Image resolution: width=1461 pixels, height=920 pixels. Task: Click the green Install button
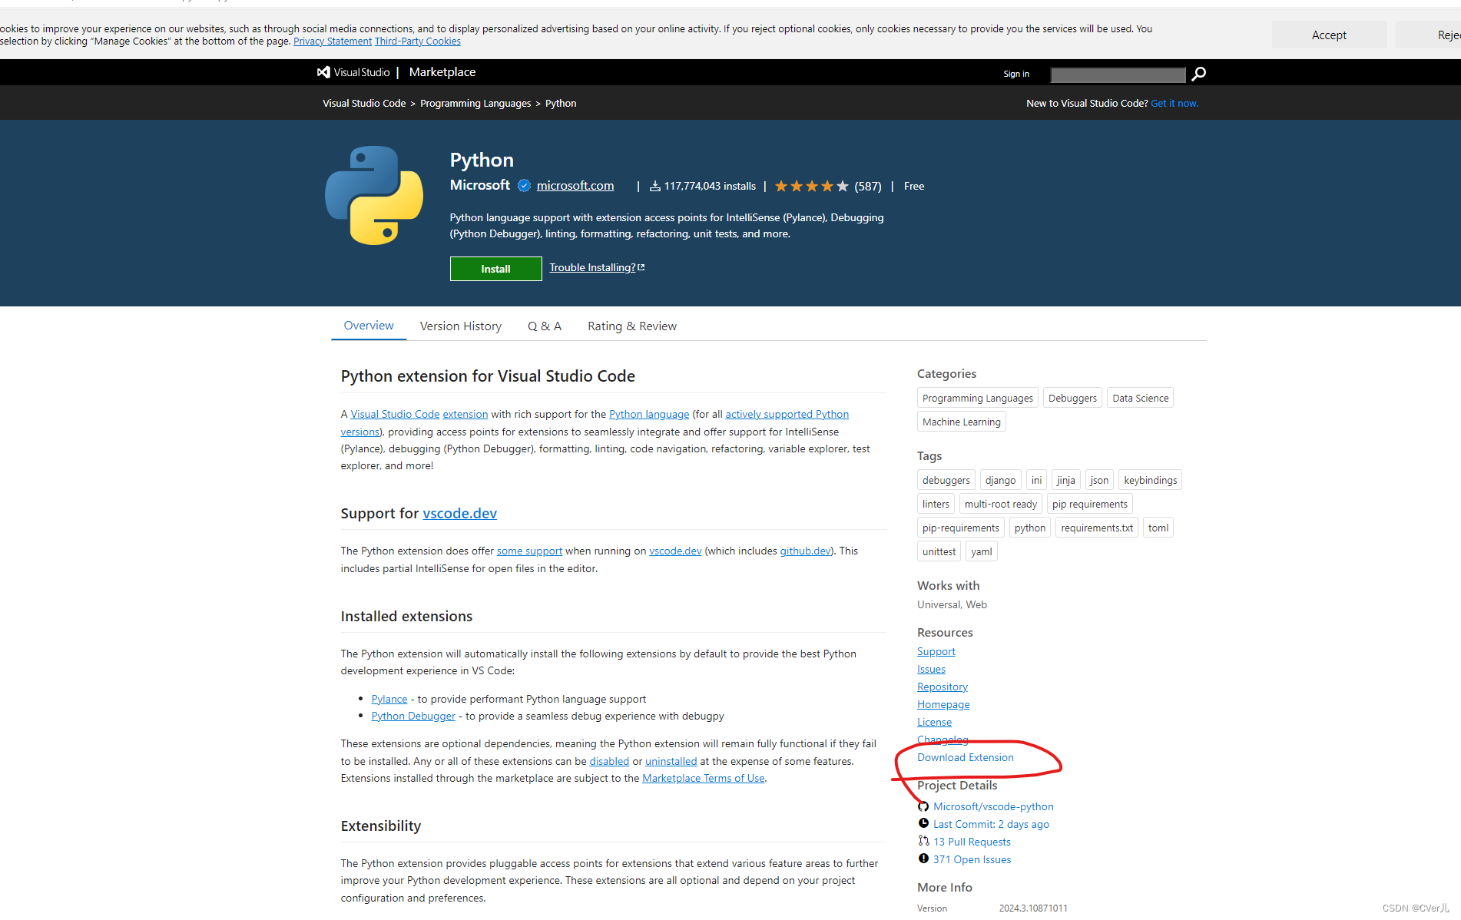[x=495, y=269]
